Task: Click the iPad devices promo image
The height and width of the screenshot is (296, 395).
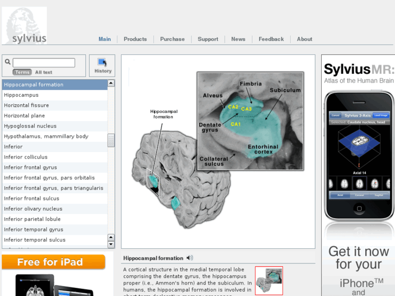Action: pos(54,285)
